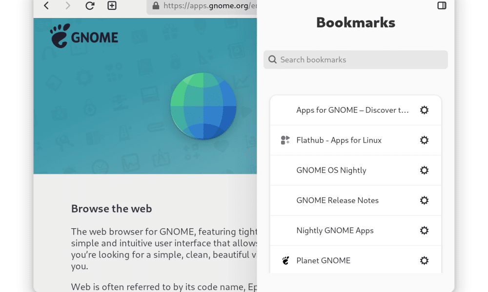Screen dimensions: 488x292
Task: Click gear icon for Nightly GNOME Apps
Action: coord(424,231)
